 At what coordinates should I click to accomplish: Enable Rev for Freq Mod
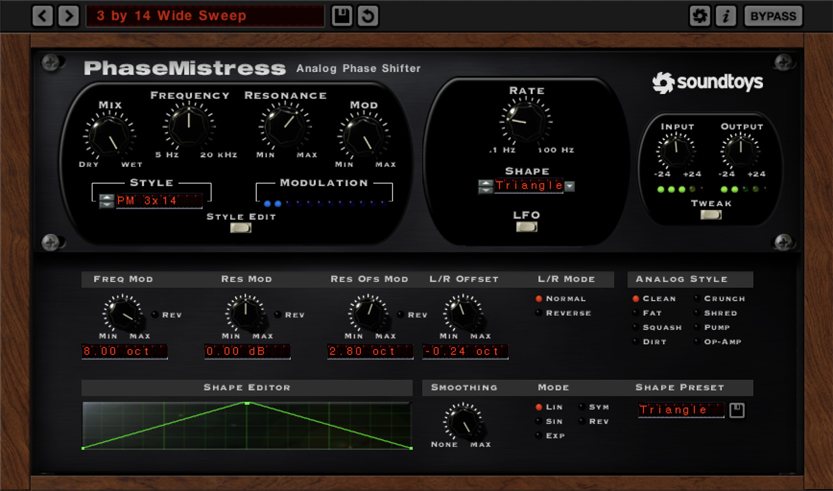[155, 315]
